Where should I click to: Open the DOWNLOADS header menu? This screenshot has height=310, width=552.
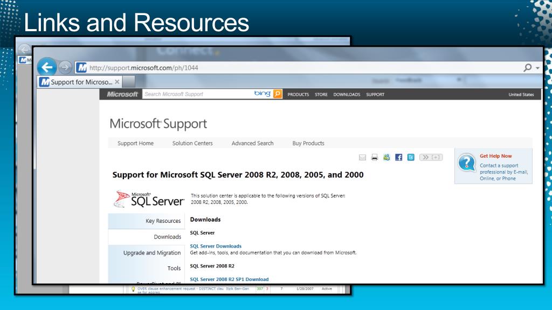[347, 95]
